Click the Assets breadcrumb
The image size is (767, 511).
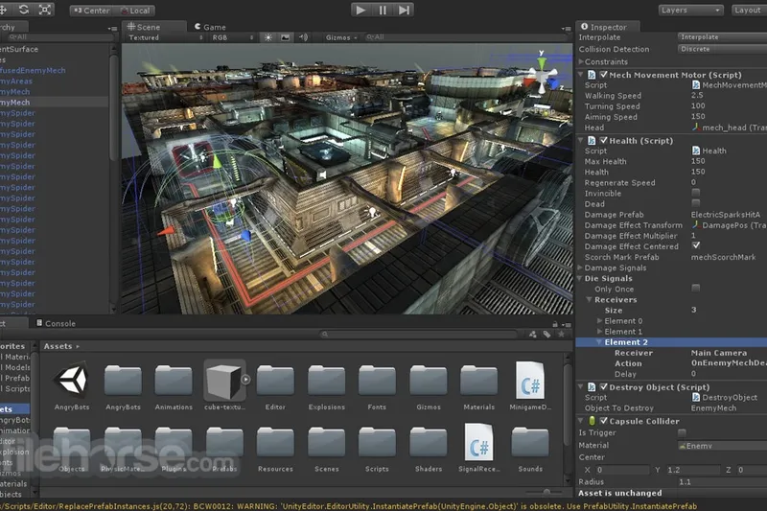pos(58,346)
